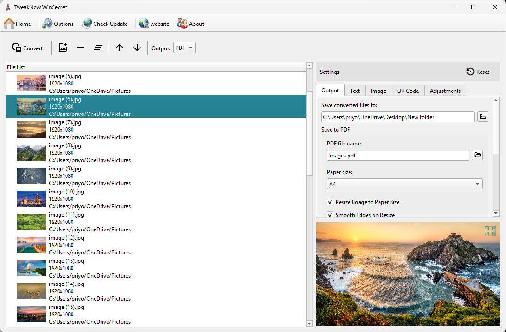Switch to the Text settings tab

click(355, 91)
